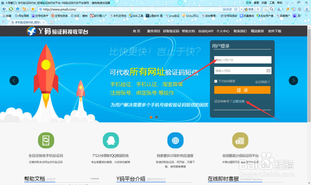Open the 321tui可以 bookmark
The height and width of the screenshot is (185, 311).
190,16
